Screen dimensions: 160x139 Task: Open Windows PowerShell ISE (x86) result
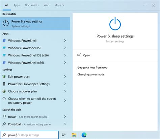(x=35, y=55)
